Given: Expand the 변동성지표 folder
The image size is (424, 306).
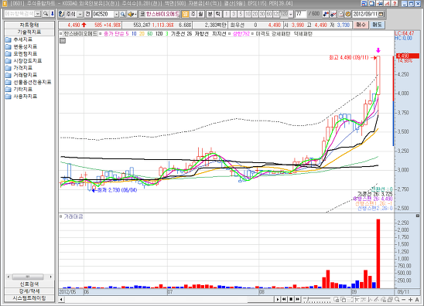Looking at the screenshot, I should pos(22,46).
